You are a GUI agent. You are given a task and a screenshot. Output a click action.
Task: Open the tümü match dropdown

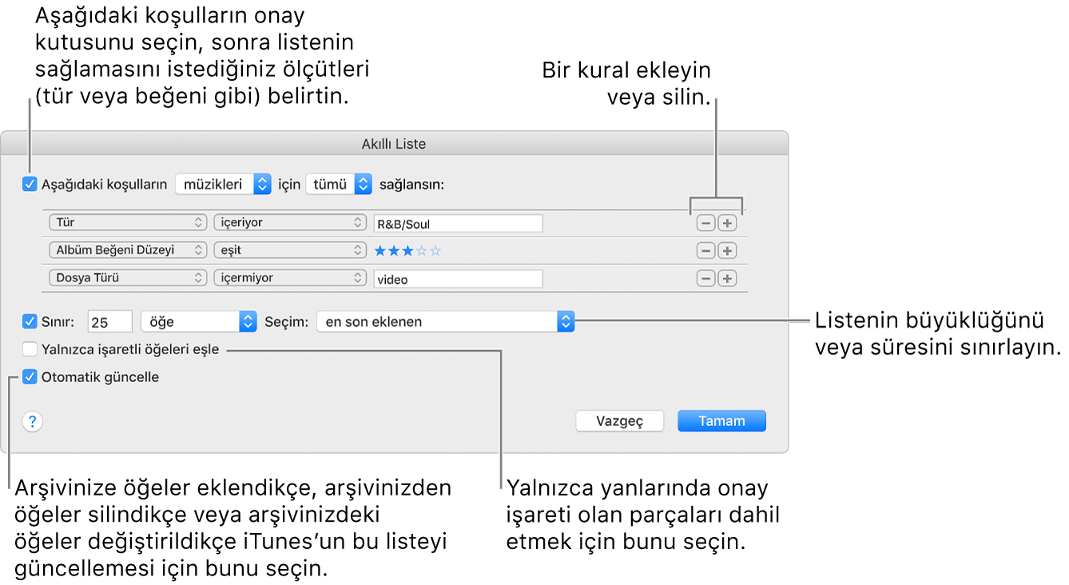340,185
